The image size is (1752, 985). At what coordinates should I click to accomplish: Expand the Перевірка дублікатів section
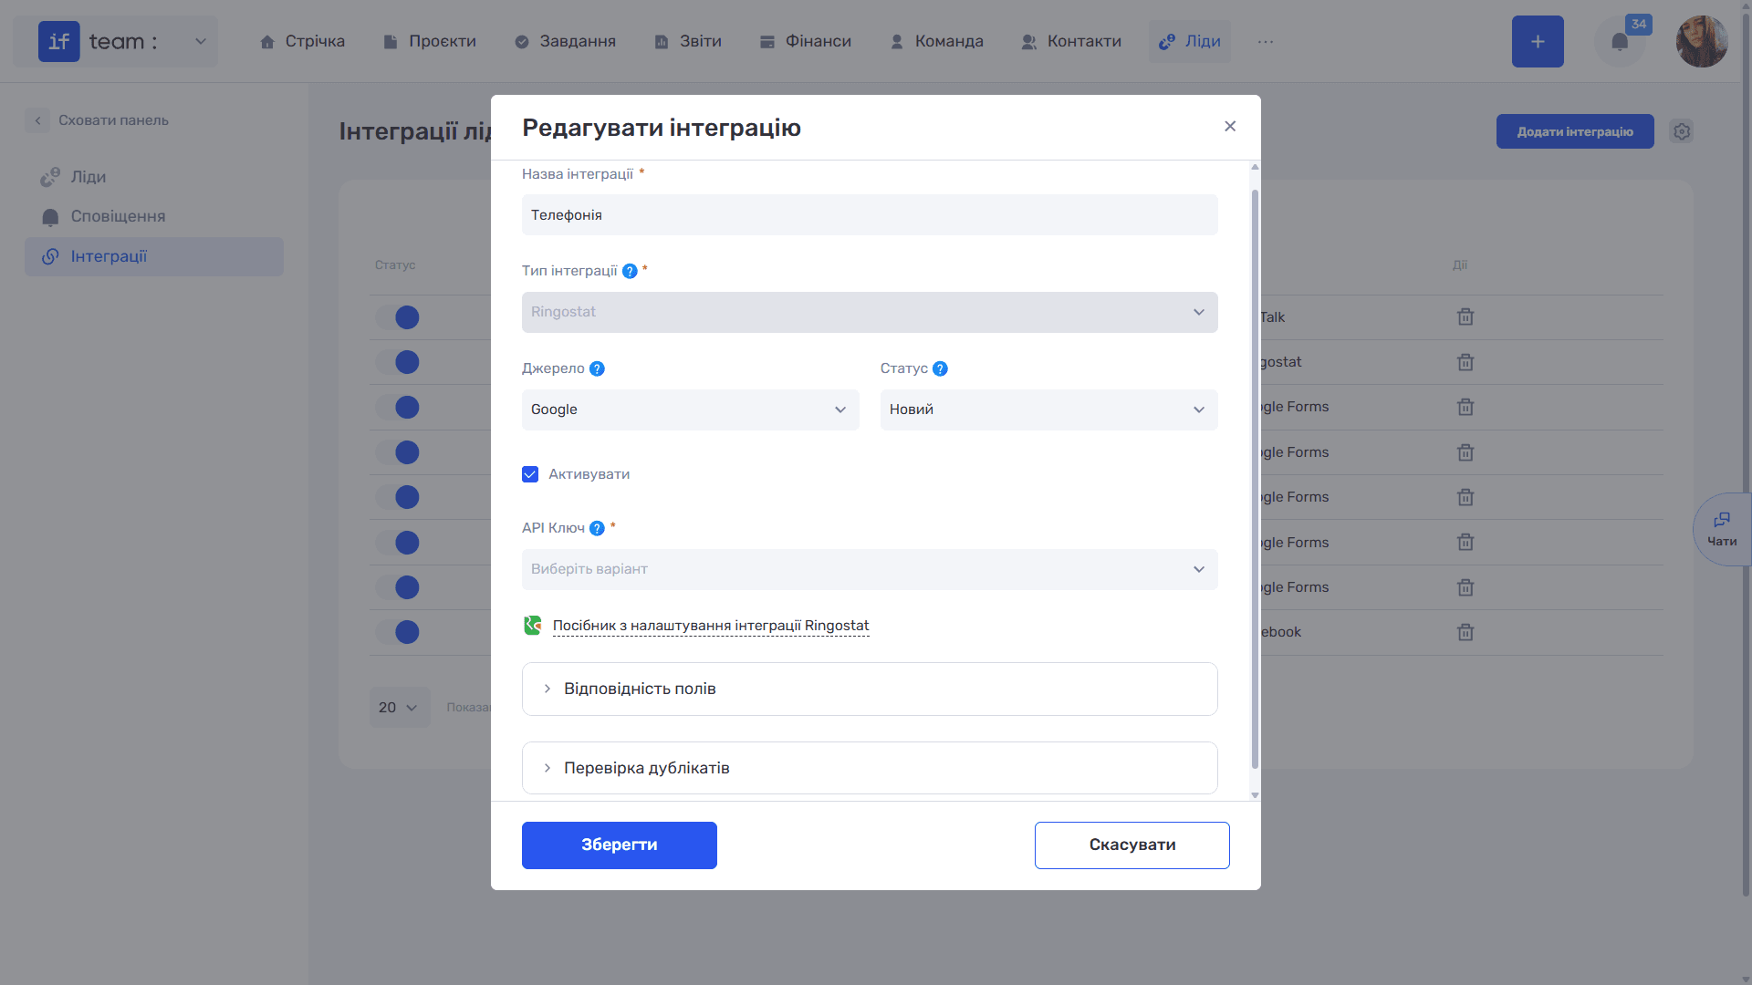coord(870,768)
